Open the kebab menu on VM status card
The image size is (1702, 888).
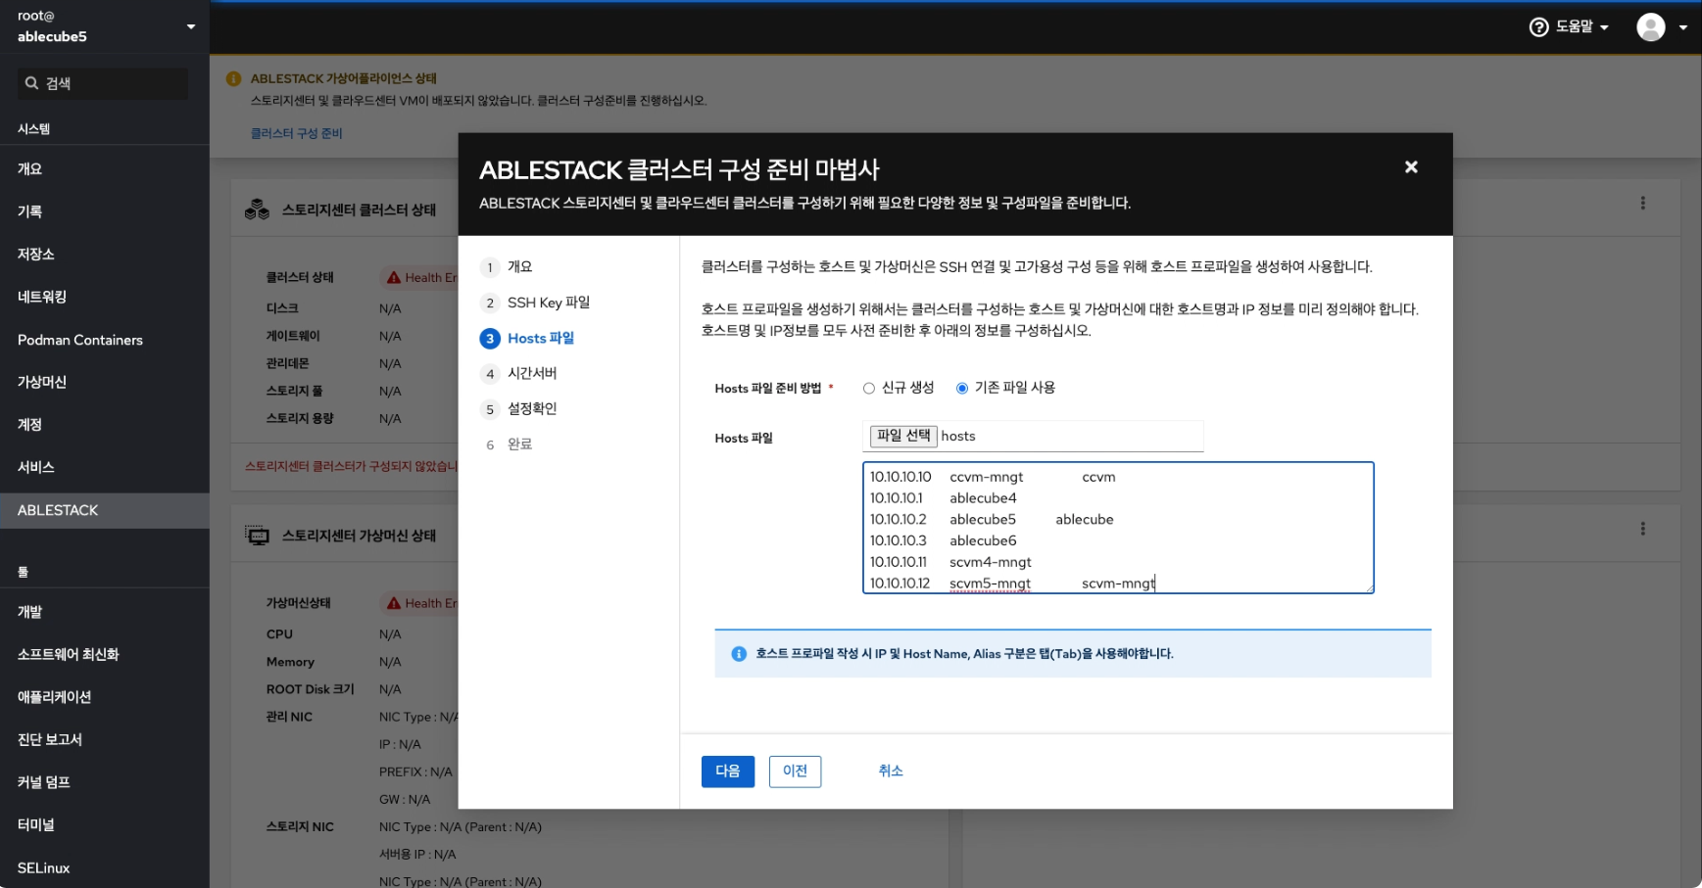pos(1642,529)
